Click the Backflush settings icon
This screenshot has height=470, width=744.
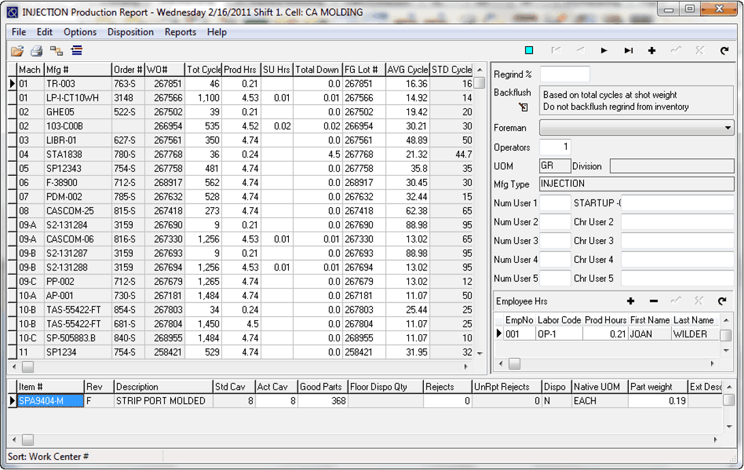pos(523,107)
